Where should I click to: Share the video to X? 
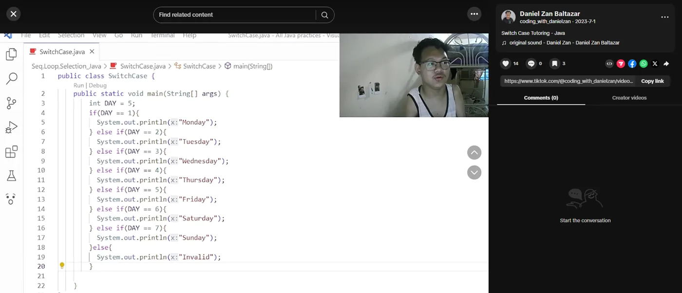655,64
